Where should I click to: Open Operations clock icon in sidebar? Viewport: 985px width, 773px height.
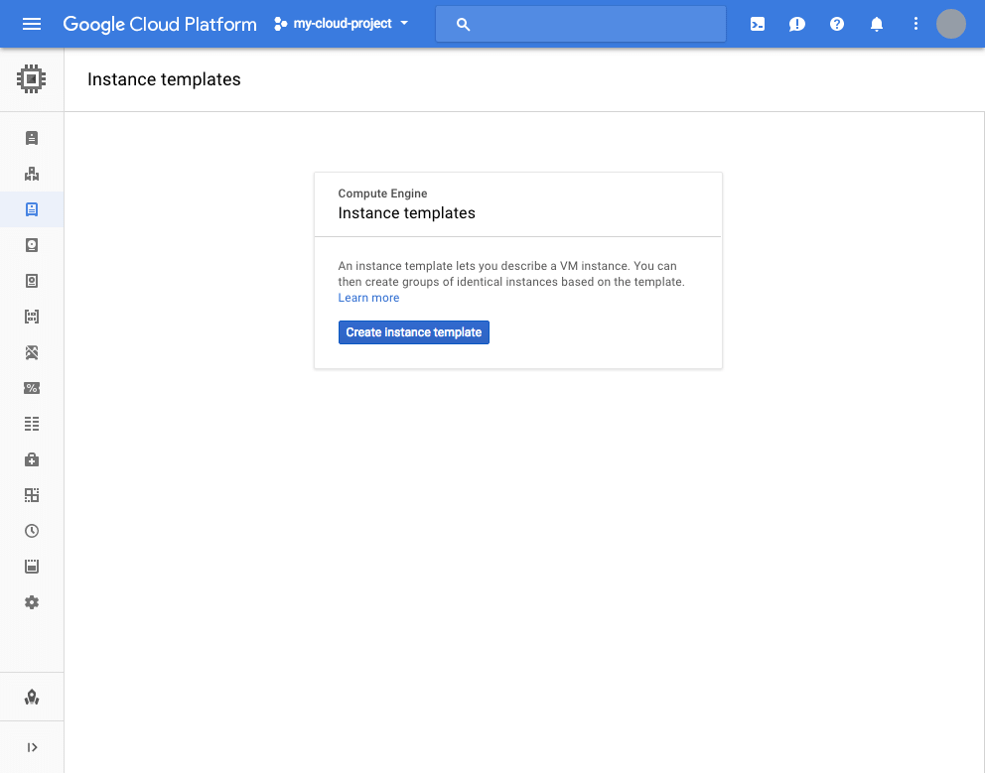click(32, 531)
